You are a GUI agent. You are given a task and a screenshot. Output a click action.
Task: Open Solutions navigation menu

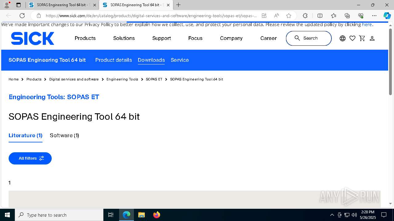[124, 38]
